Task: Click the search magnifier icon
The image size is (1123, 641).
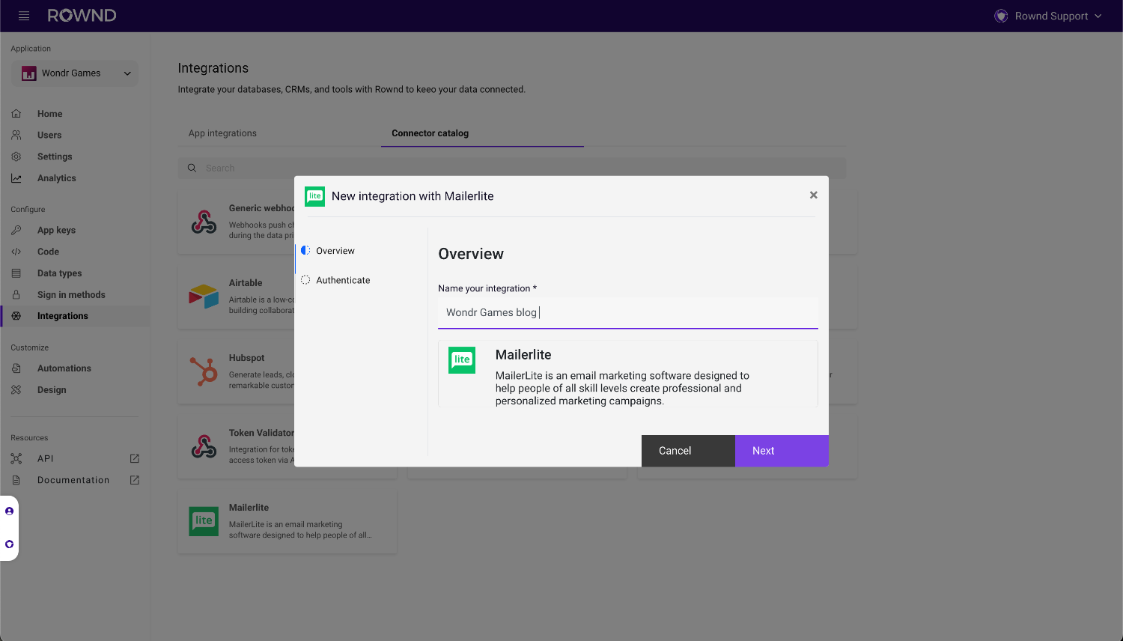Action: (x=192, y=168)
